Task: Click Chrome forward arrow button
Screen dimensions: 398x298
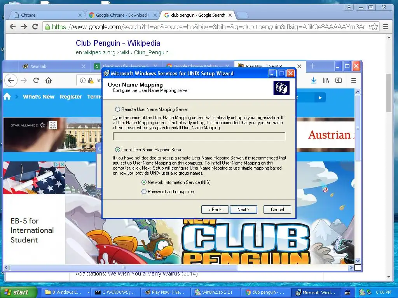Action: pyautogui.click(x=24, y=27)
